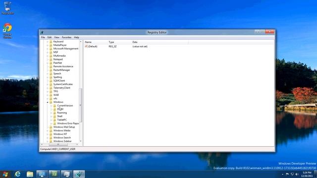317x178 pixels.
Task: Click the tree scroll up arrow
Action: 81,42
